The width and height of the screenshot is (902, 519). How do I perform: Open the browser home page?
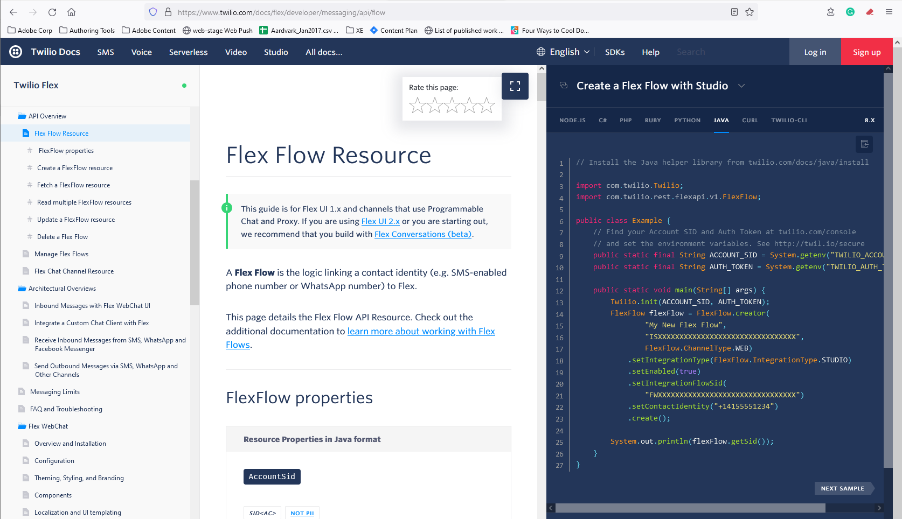71,12
